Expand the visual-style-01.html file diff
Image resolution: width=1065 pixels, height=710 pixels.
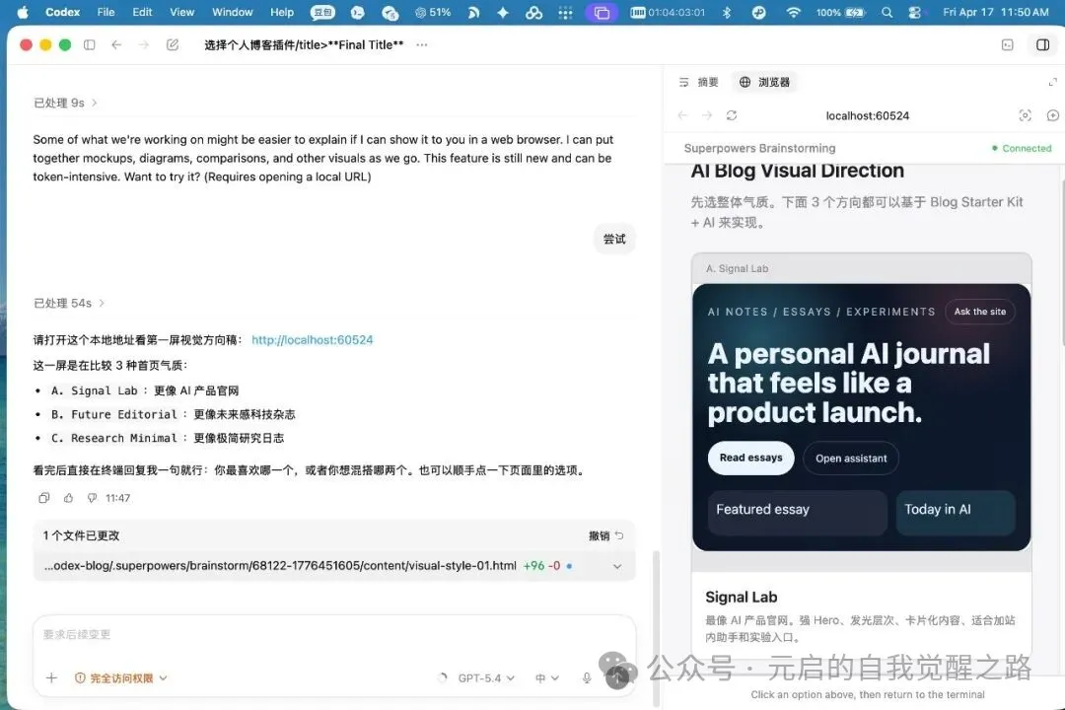[616, 566]
